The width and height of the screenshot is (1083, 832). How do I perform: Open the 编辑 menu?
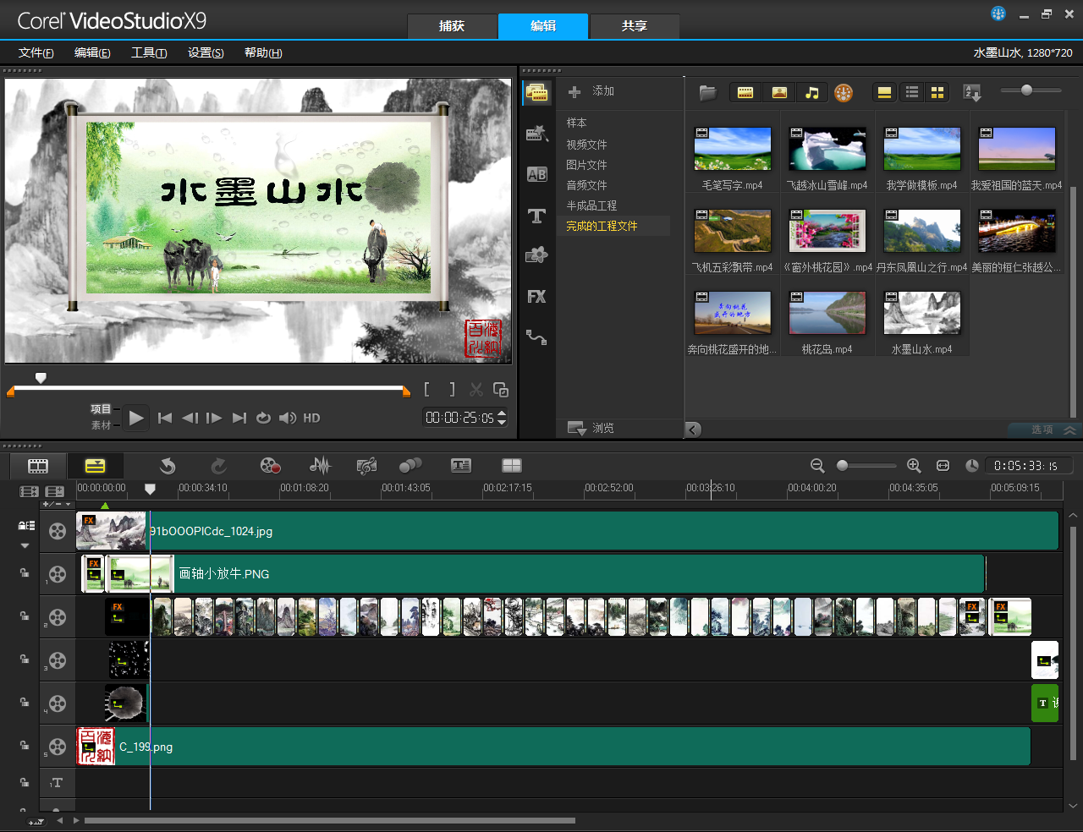92,52
